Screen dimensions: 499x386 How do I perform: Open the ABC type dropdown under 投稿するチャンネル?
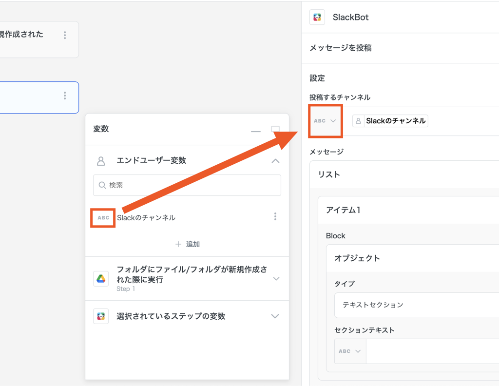click(325, 121)
